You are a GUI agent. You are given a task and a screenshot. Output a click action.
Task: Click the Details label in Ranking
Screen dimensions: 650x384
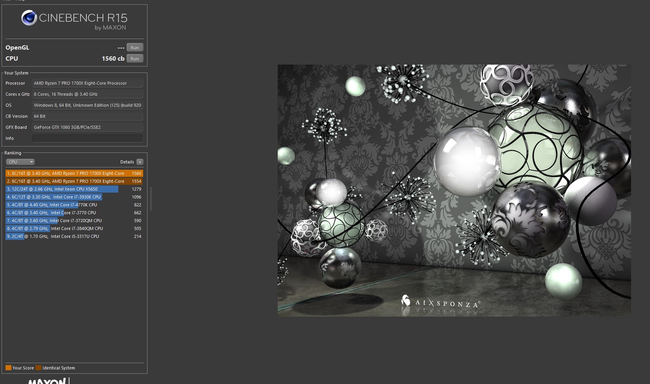click(x=127, y=162)
